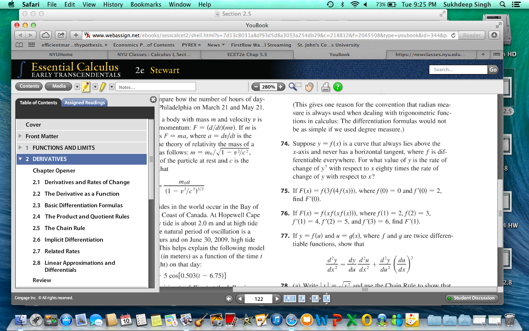Open the History menu
Viewport: 529px width, 331px height.
(113, 5)
